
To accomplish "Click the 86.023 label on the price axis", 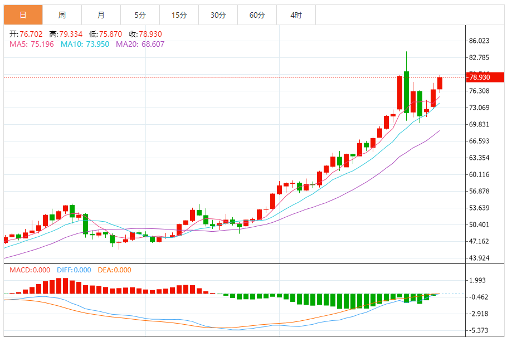I will pos(479,41).
